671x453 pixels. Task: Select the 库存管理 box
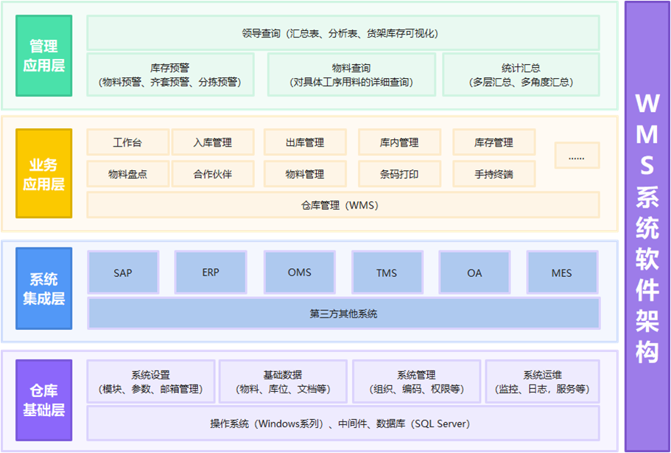point(493,142)
